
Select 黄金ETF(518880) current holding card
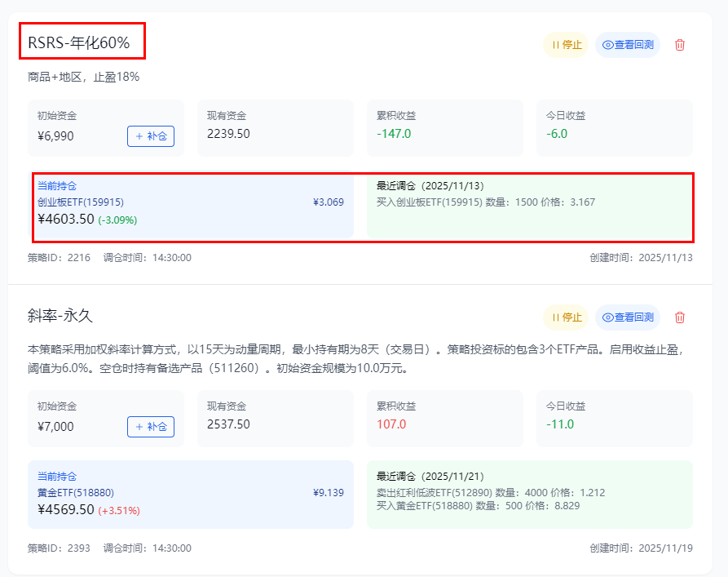[x=191, y=494]
